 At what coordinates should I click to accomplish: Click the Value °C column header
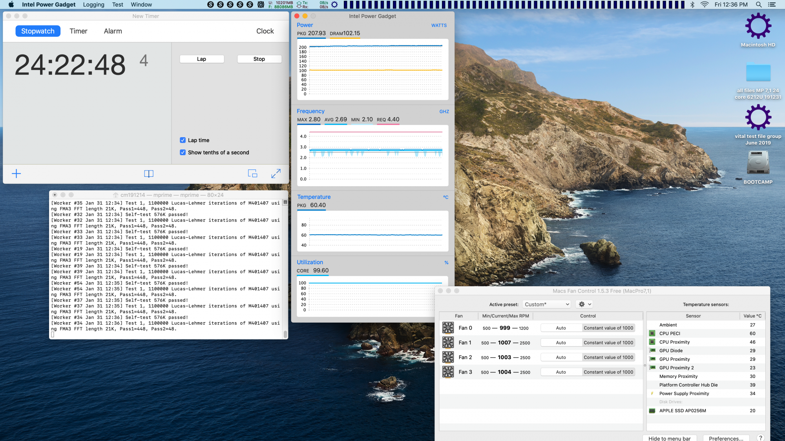[x=752, y=316]
